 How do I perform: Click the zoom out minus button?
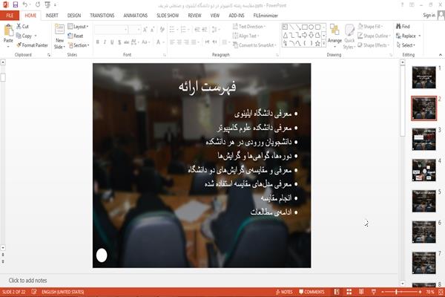point(383,292)
